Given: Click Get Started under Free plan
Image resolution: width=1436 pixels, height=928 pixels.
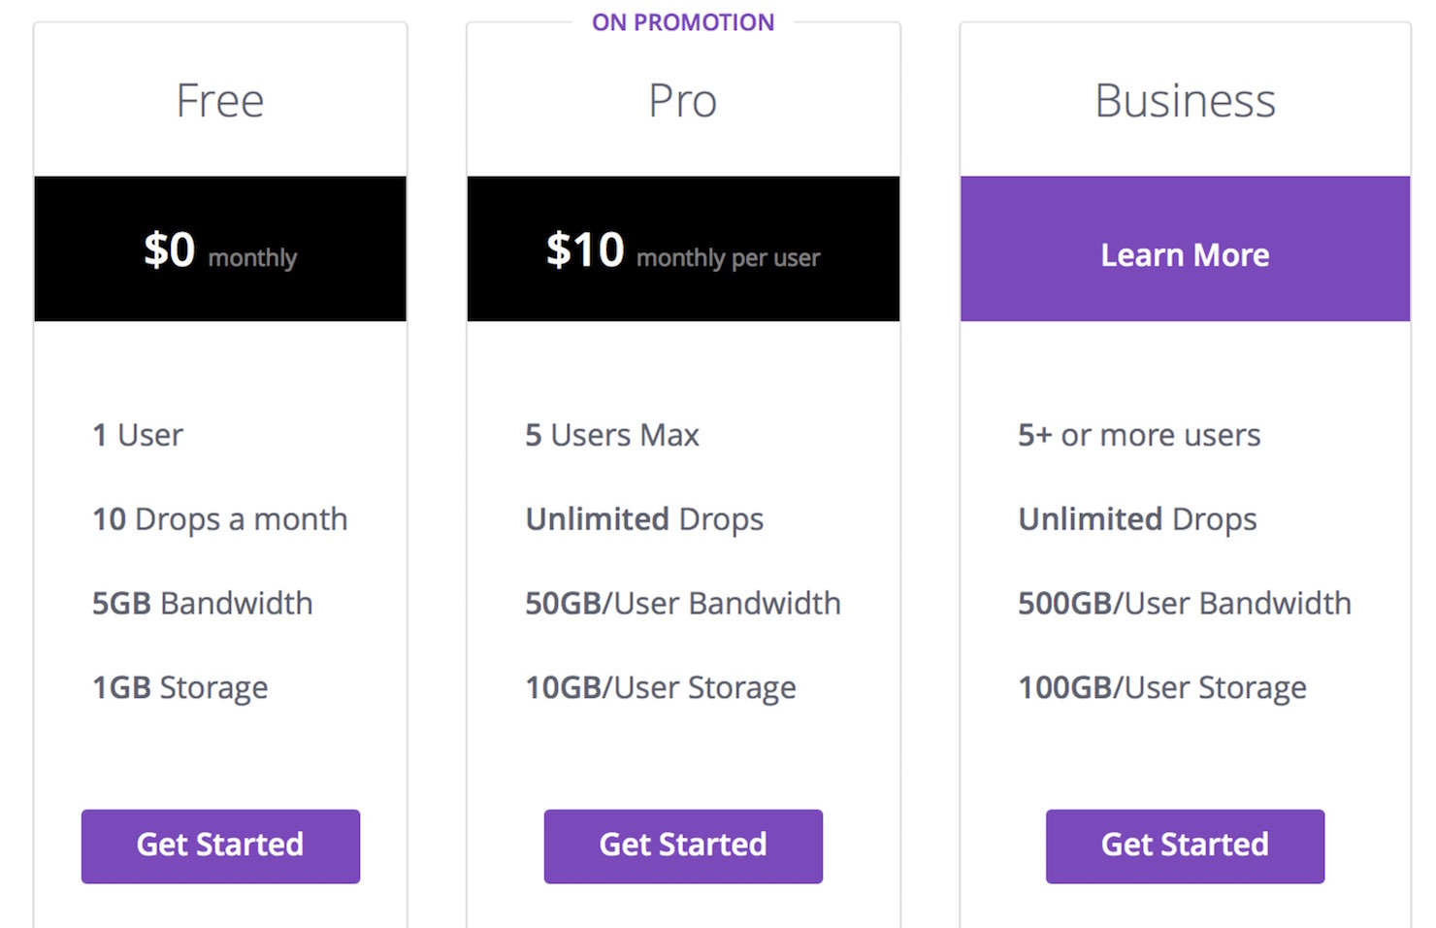Looking at the screenshot, I should coord(220,845).
